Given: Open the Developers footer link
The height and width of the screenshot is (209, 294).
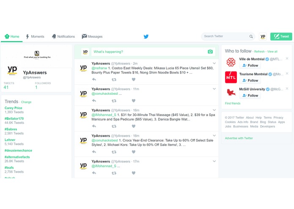Looking at the screenshot, I should pyautogui.click(x=267, y=126).
